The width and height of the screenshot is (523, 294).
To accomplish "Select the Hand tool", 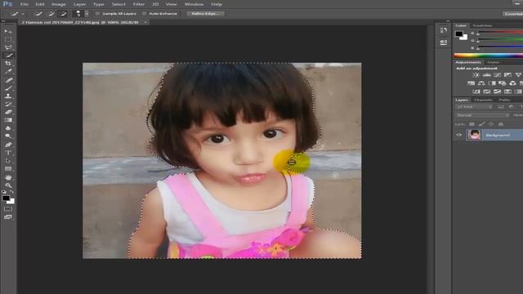I will (x=8, y=177).
